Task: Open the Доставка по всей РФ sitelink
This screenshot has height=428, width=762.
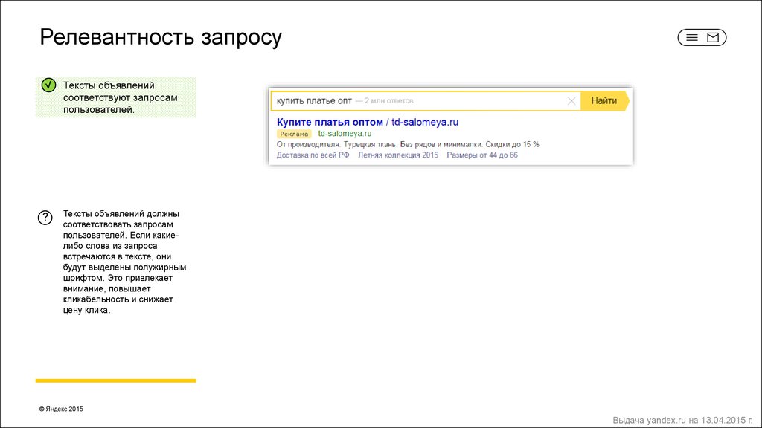Action: click(x=313, y=155)
